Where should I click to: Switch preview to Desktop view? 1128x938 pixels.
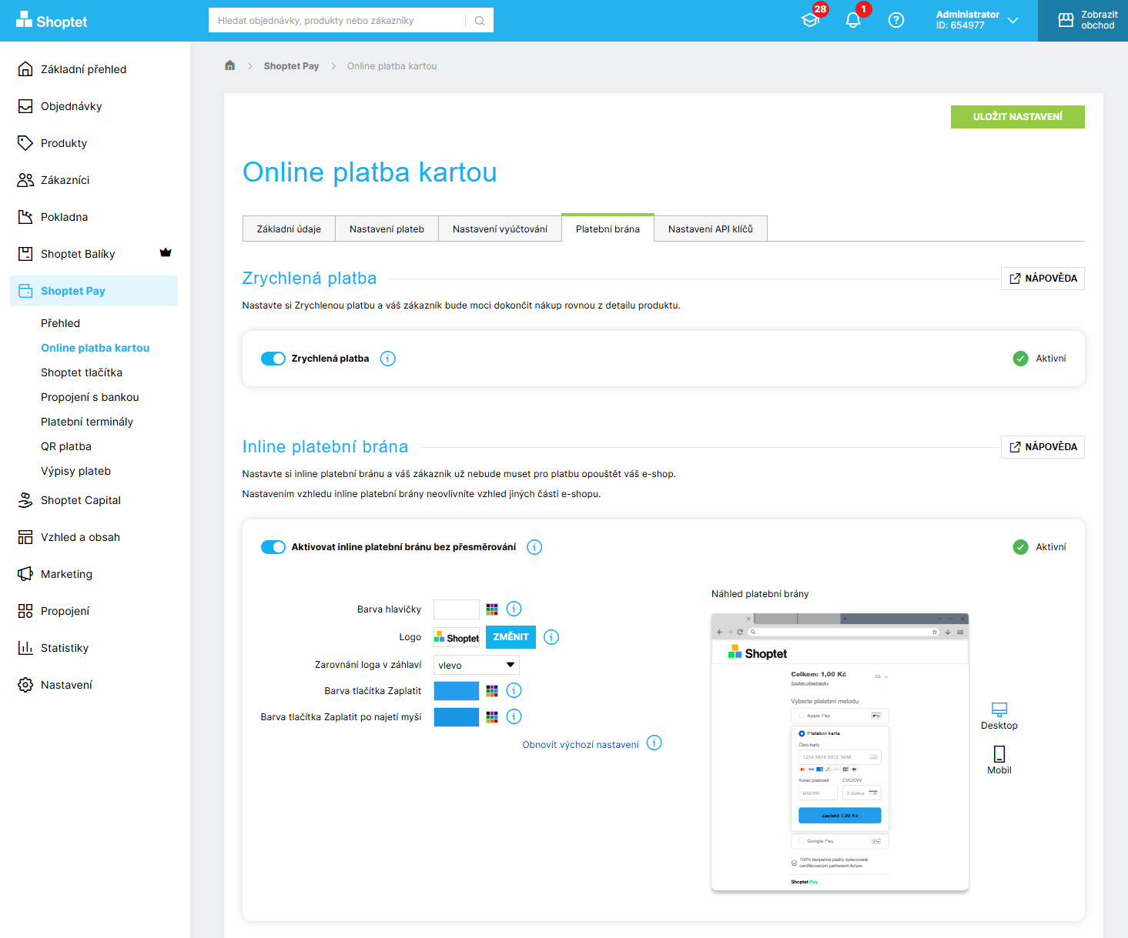pyautogui.click(x=999, y=715)
